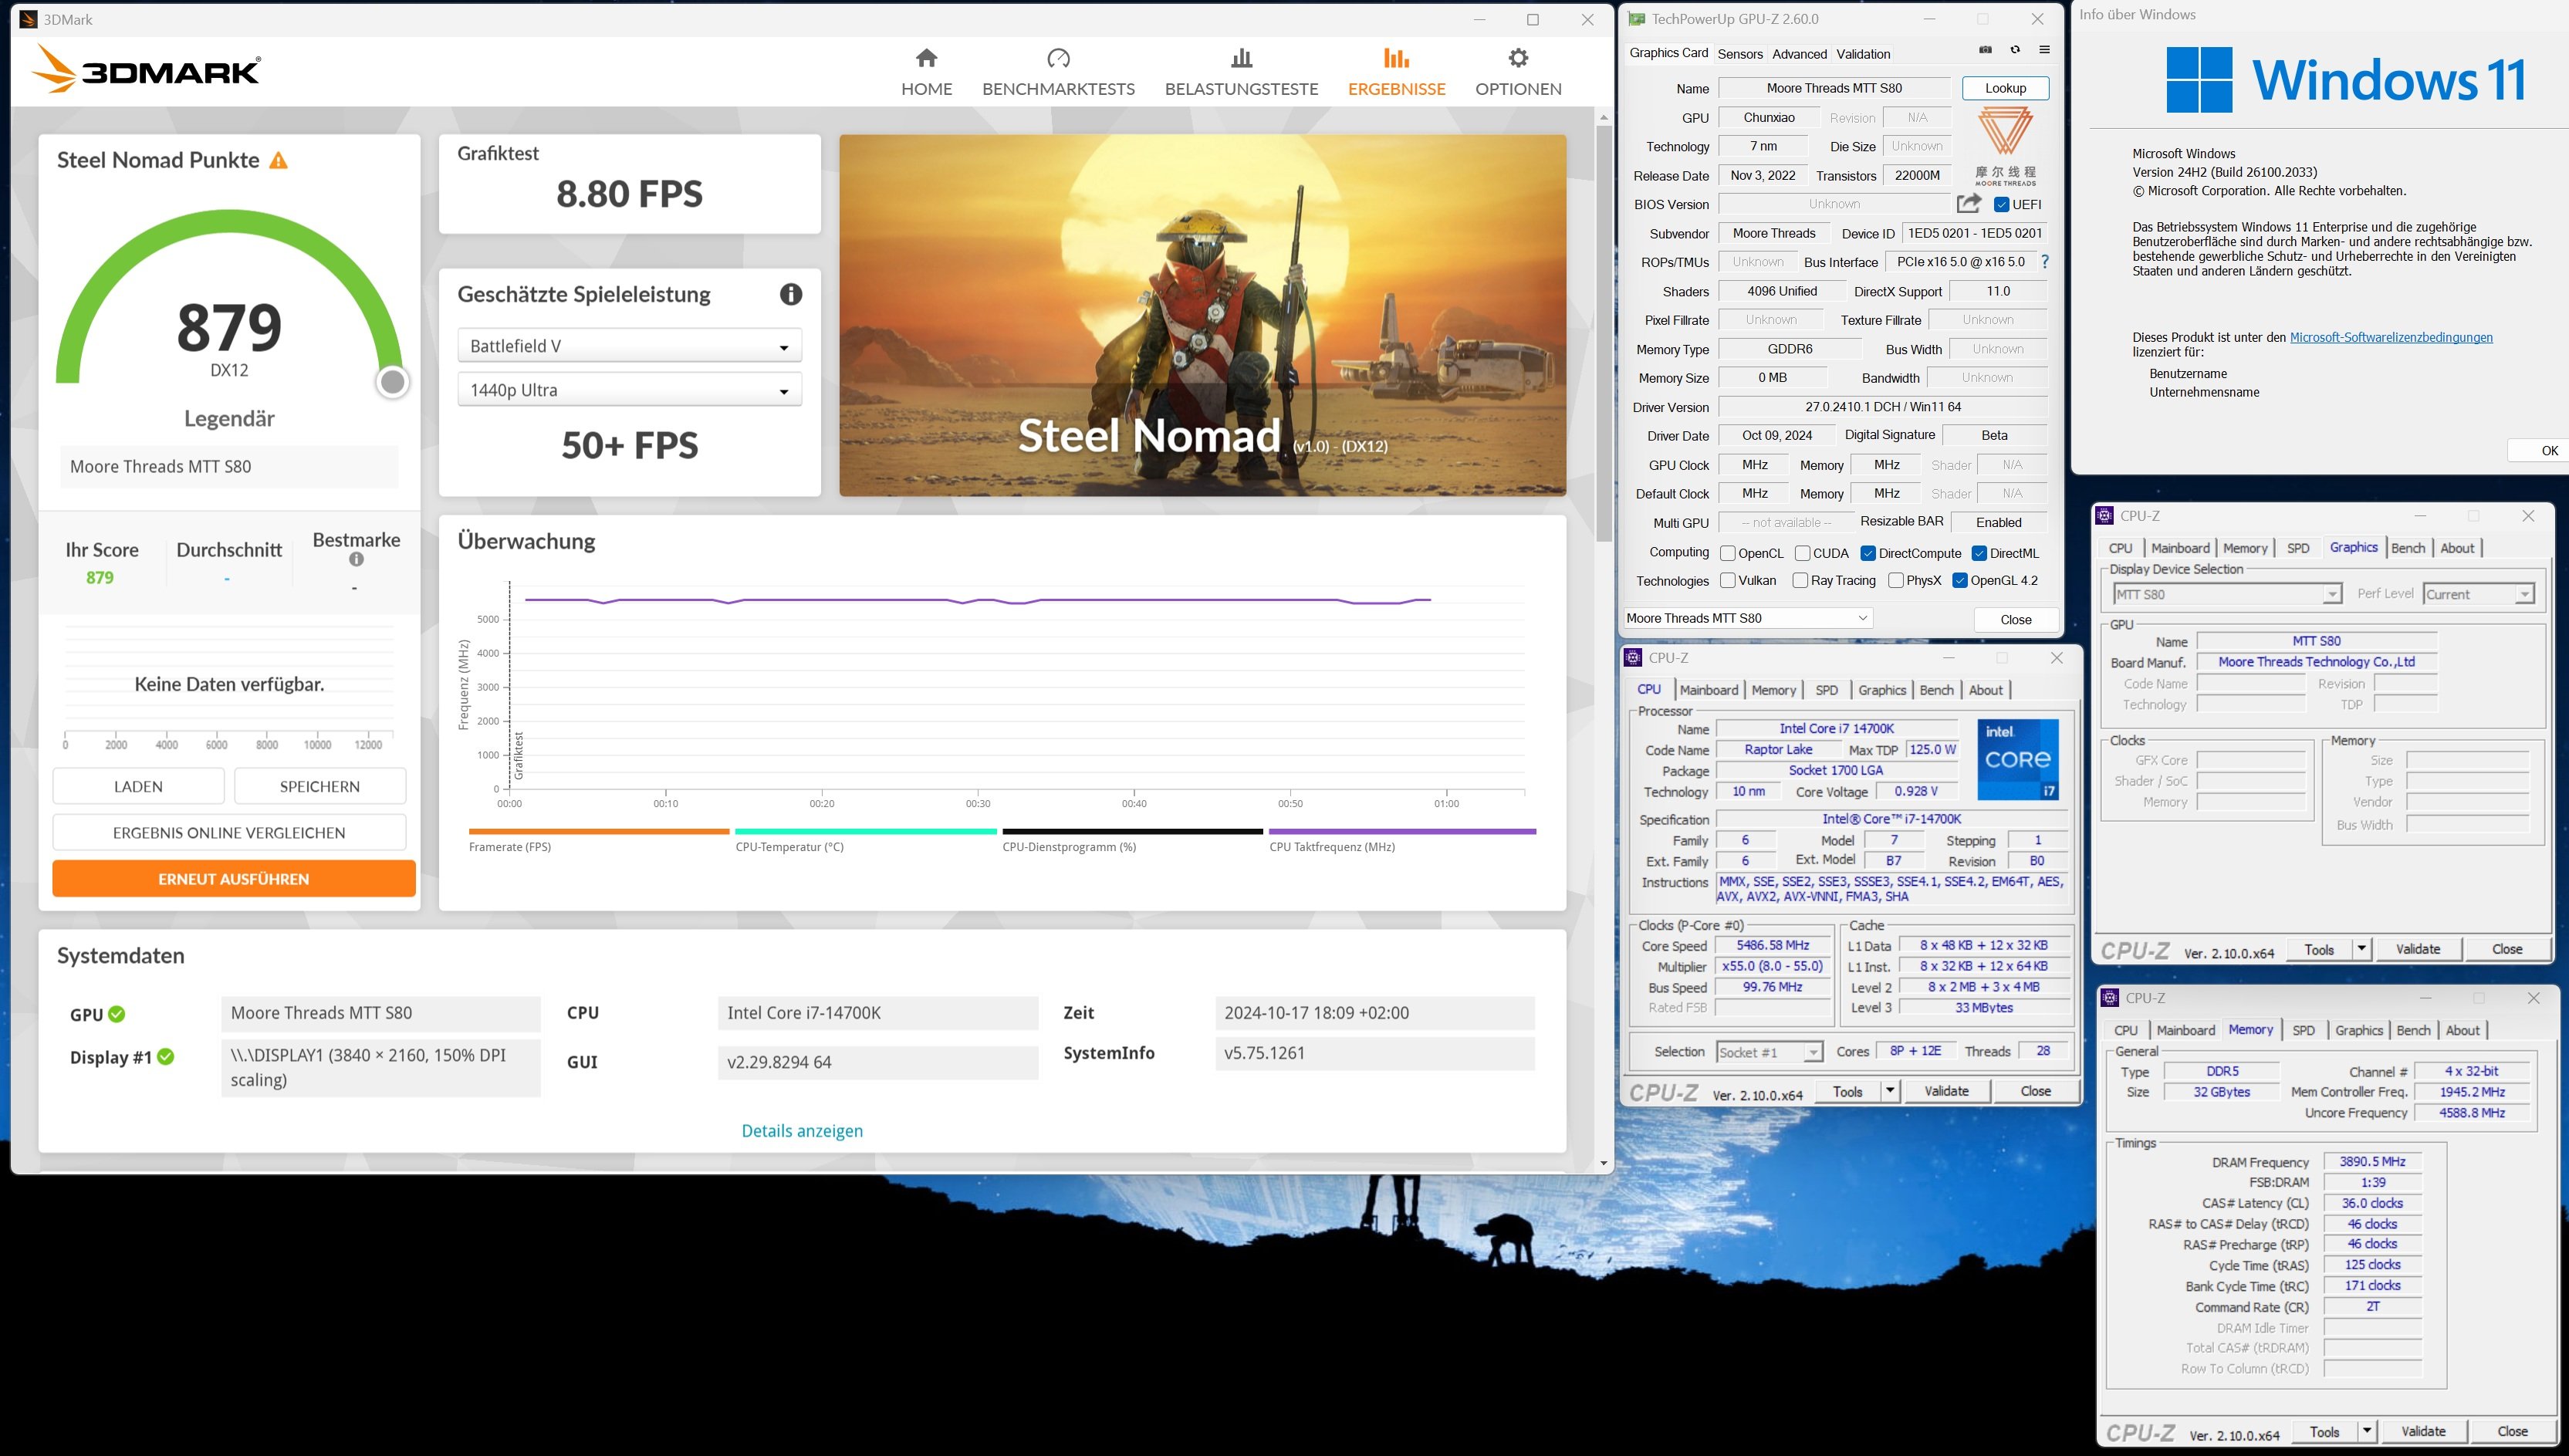The height and width of the screenshot is (1456, 2569).
Task: Click info icon beside Geschätzte Spieleleistung
Action: point(790,294)
